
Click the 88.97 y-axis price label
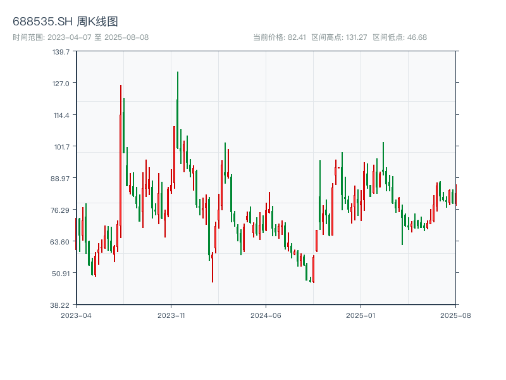point(61,178)
